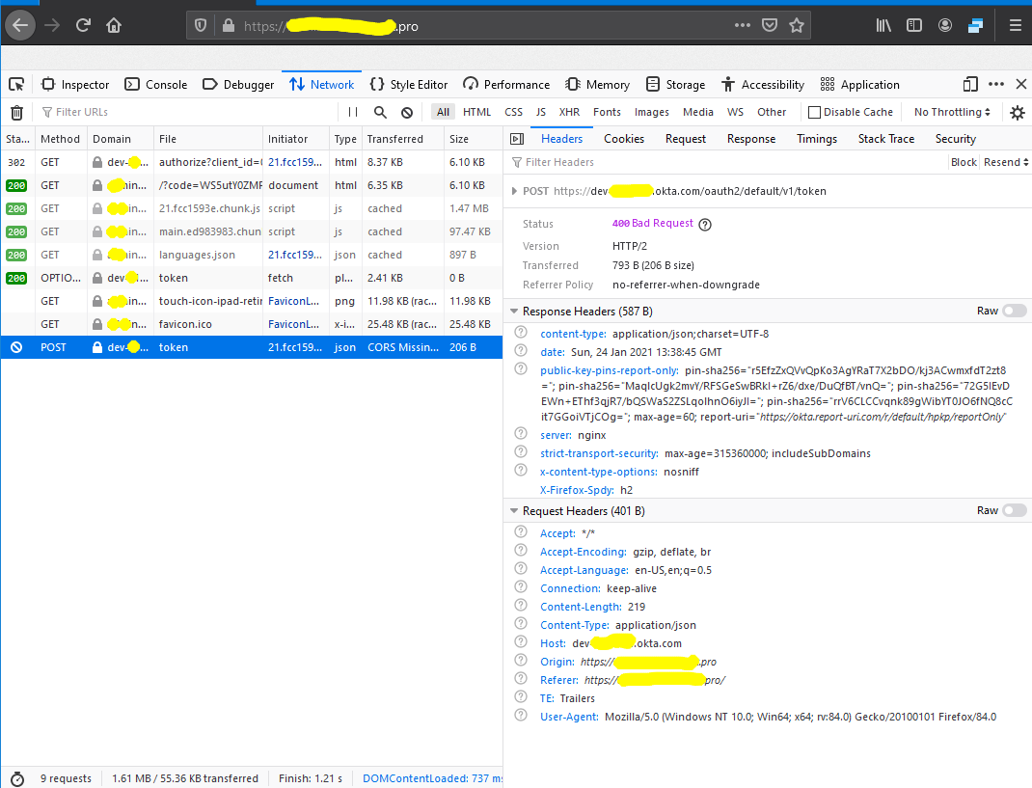Toggle request blocking icon next to search
This screenshot has width=1032, height=788.
click(x=405, y=111)
